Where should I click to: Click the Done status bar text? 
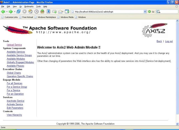point(3,127)
